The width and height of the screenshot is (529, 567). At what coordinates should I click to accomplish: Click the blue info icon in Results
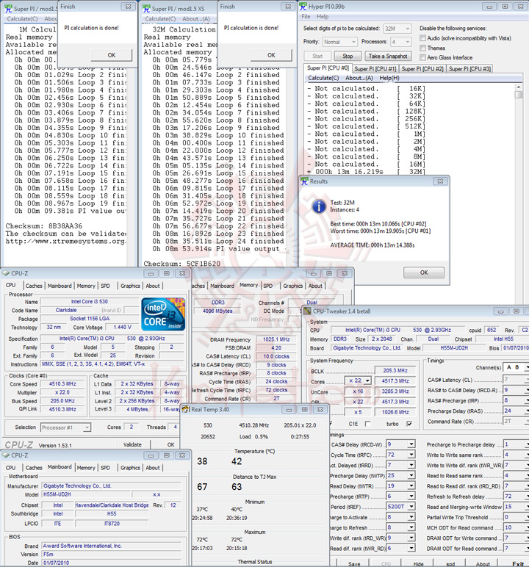[318, 206]
